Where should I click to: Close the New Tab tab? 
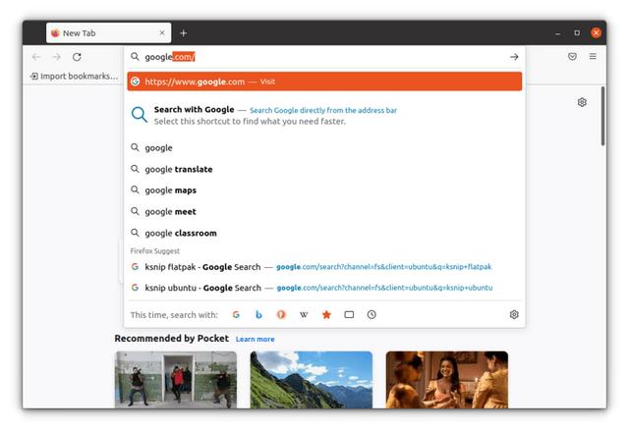[162, 32]
